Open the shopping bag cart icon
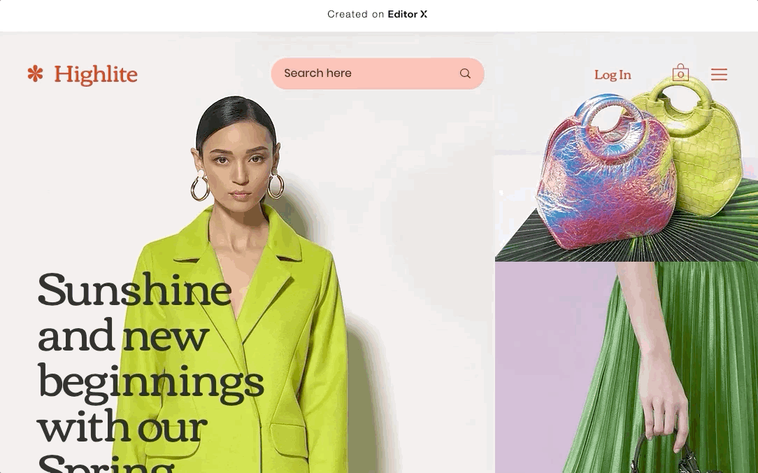The image size is (758, 473). point(680,73)
